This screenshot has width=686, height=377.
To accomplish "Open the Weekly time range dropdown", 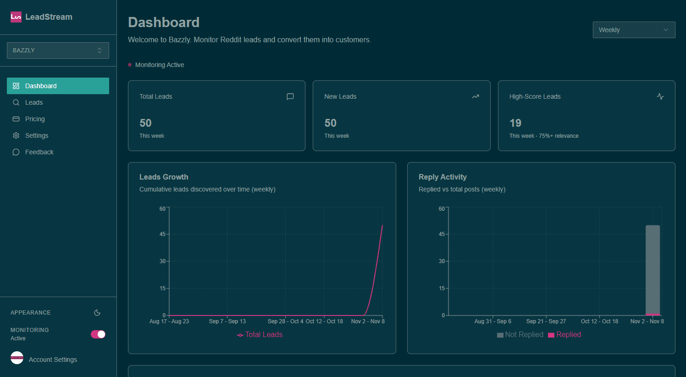I will pos(634,29).
